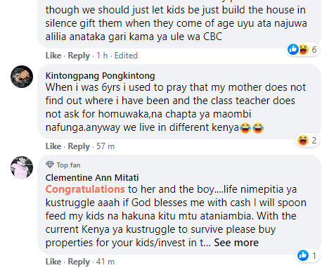The image size is (322, 268).
Task: Open Clementine Ann Mitati name link
Action: pyautogui.click(x=92, y=177)
